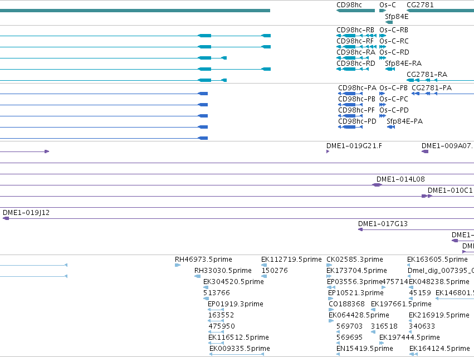Open EST EK197661.5prime label
The image size is (474, 357).
pyautogui.click(x=401, y=304)
